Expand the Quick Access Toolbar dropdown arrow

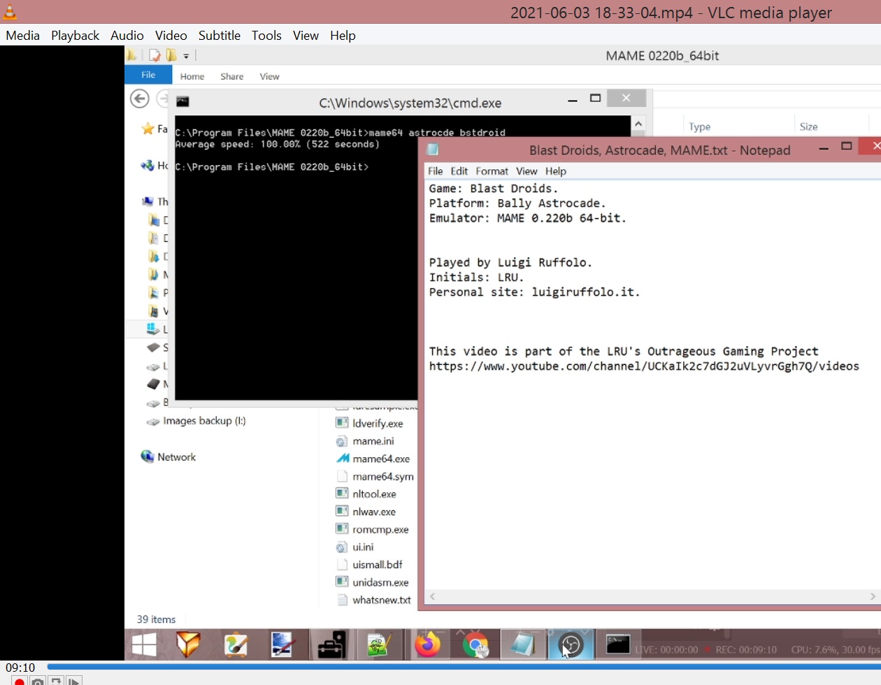tap(186, 56)
